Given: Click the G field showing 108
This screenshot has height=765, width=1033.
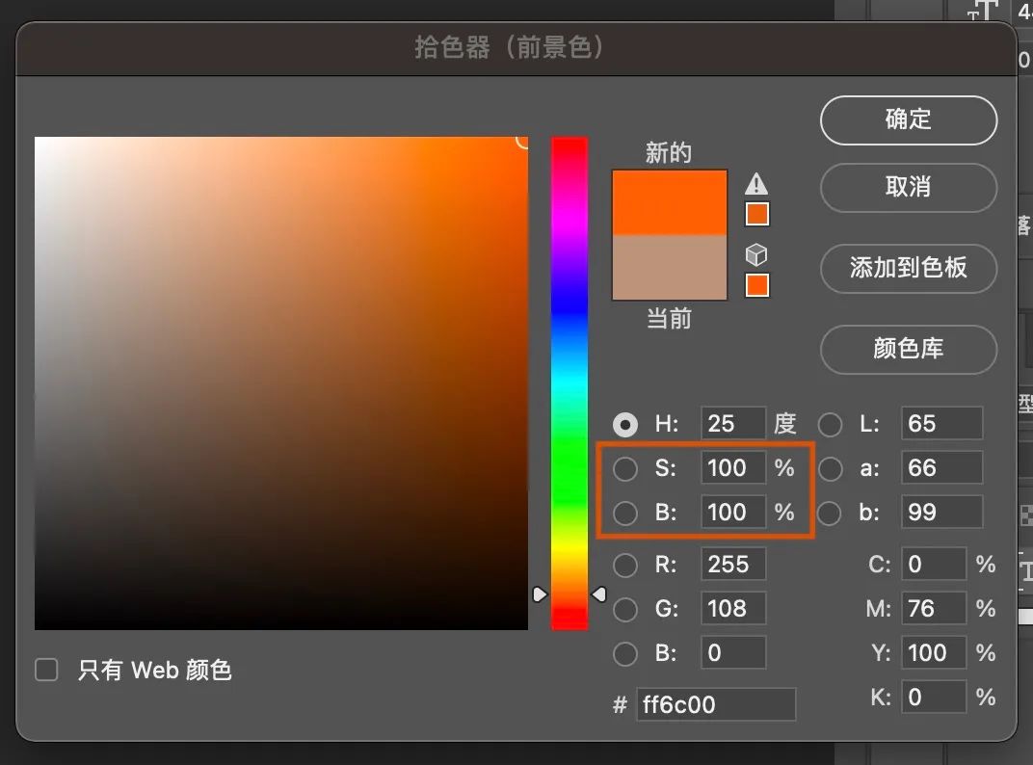Looking at the screenshot, I should (x=733, y=608).
